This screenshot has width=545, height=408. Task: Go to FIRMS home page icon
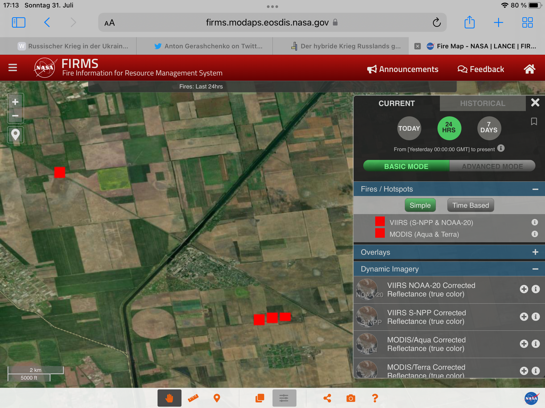(x=529, y=69)
